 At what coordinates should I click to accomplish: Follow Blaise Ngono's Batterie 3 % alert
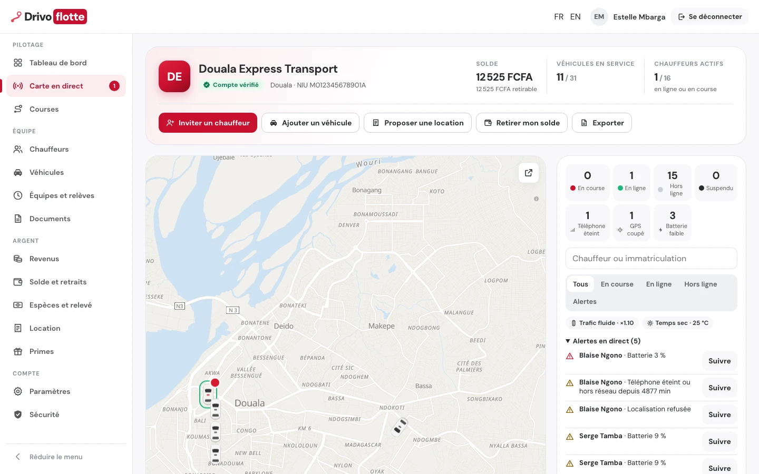coord(719,361)
